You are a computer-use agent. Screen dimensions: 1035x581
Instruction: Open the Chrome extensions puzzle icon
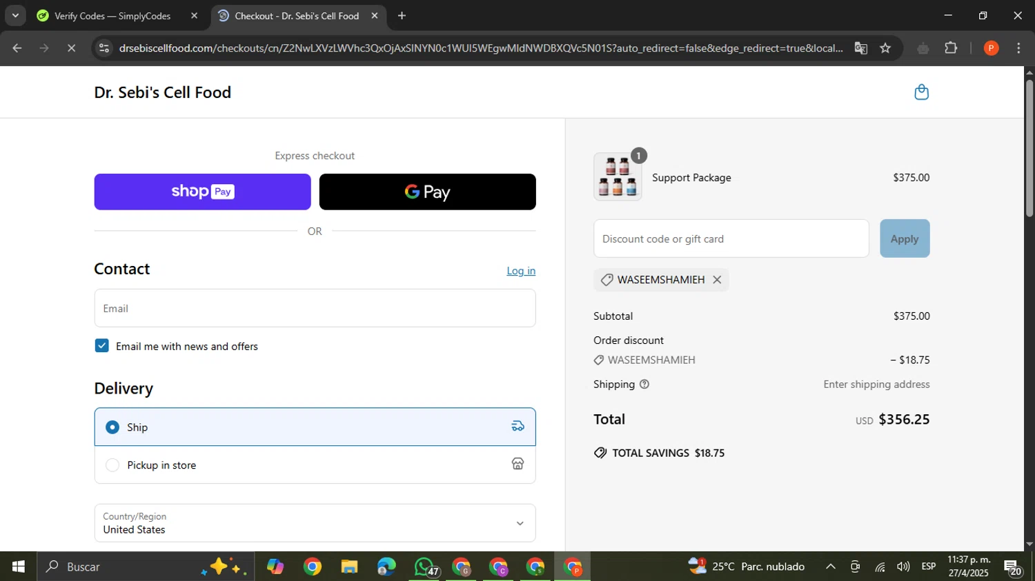tap(951, 48)
